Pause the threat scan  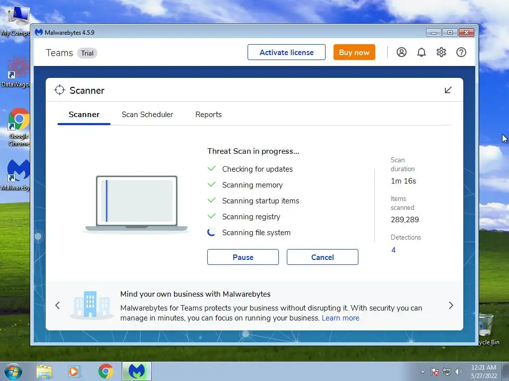243,257
